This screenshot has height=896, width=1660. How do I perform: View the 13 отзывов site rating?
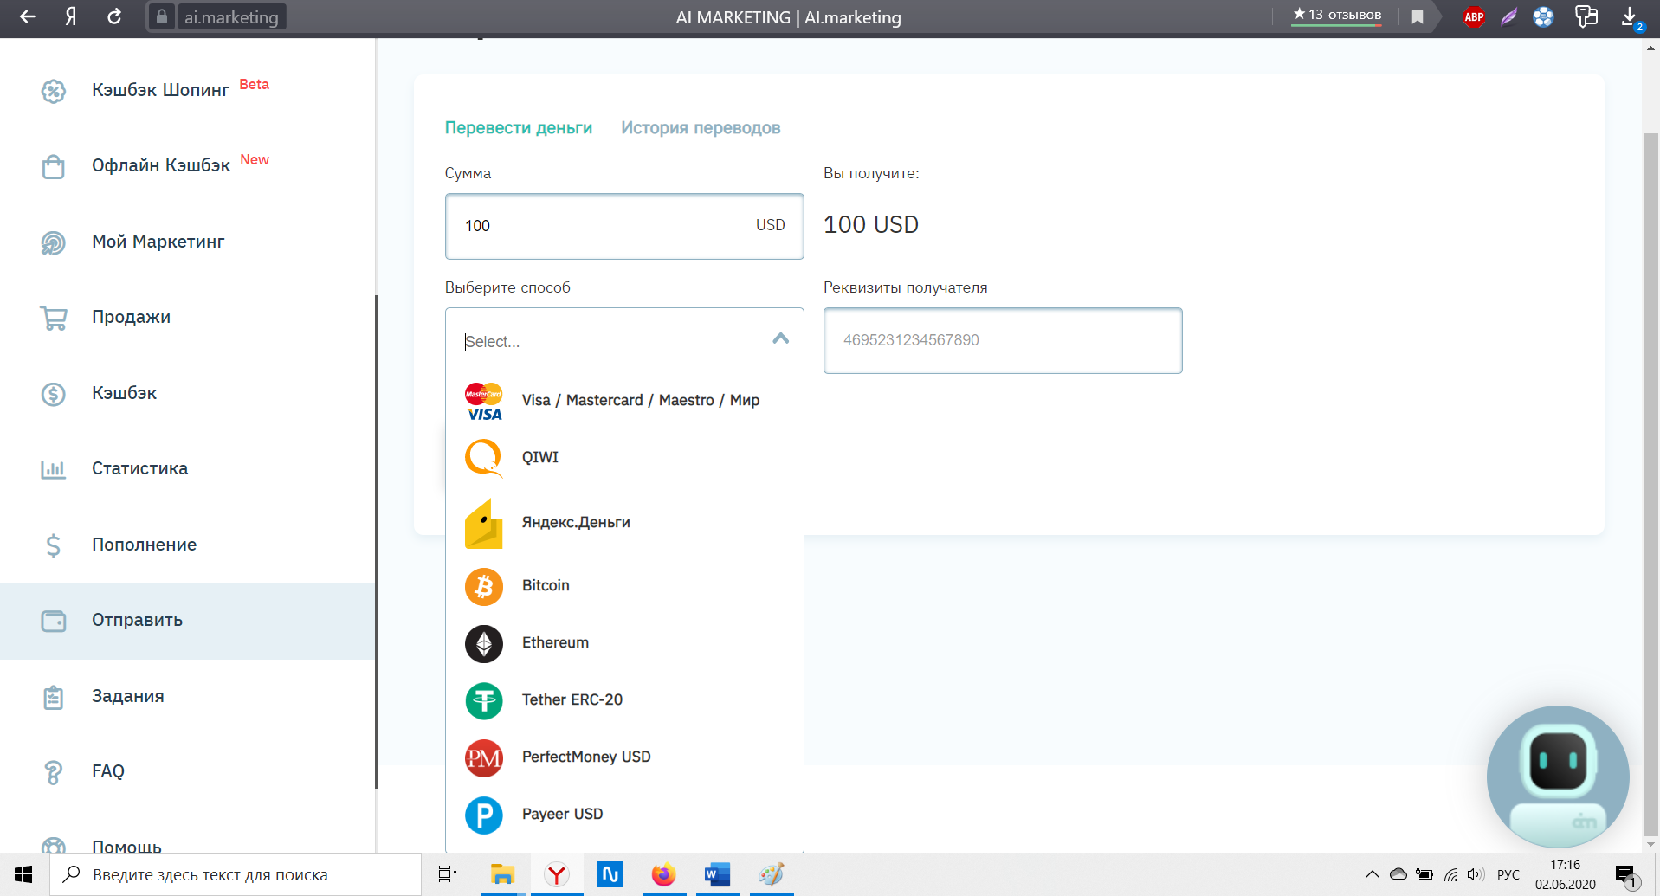coord(1337,15)
